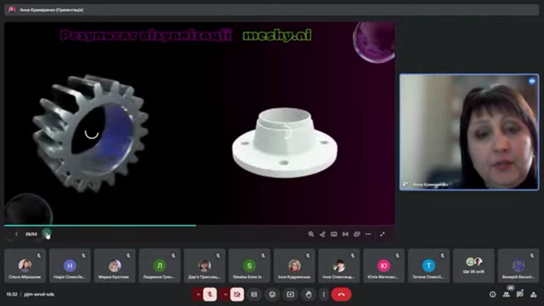Click the 26/53 slide counter
Image resolution: width=544 pixels, height=306 pixels.
point(31,234)
